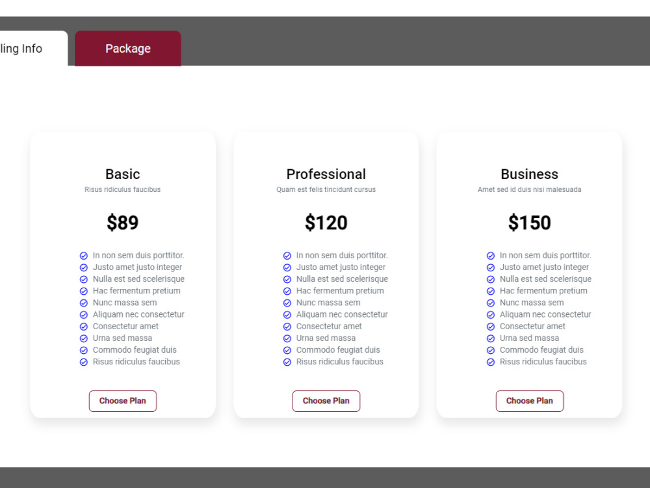This screenshot has height=488, width=650.
Task: Click Choose Plan for the Professional package
Action: pos(326,401)
